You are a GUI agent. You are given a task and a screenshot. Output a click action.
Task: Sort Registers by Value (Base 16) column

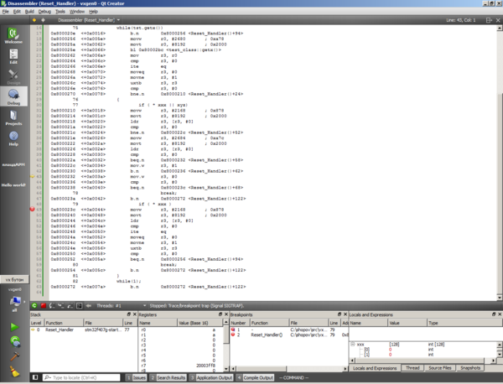pos(200,323)
